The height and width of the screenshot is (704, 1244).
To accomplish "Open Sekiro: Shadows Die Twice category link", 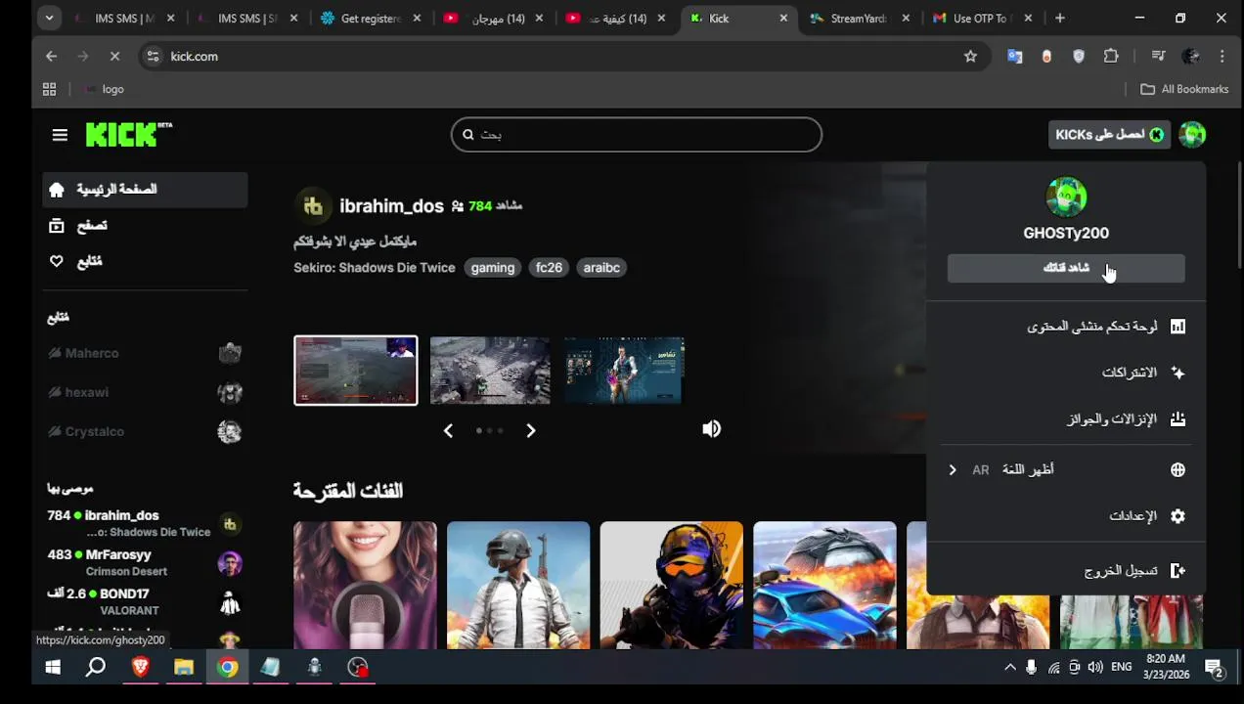I will 375,268.
